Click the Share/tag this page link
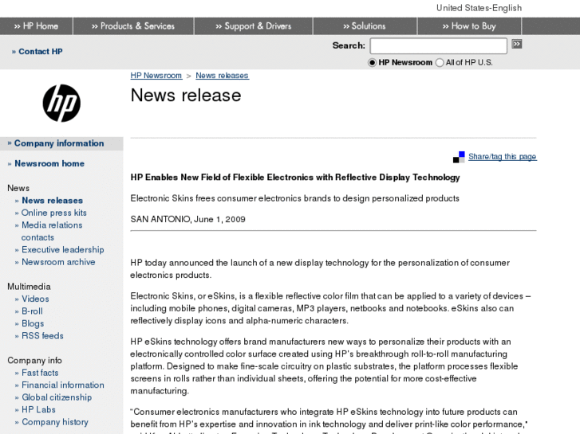Image resolution: width=580 pixels, height=434 pixels. point(503,157)
